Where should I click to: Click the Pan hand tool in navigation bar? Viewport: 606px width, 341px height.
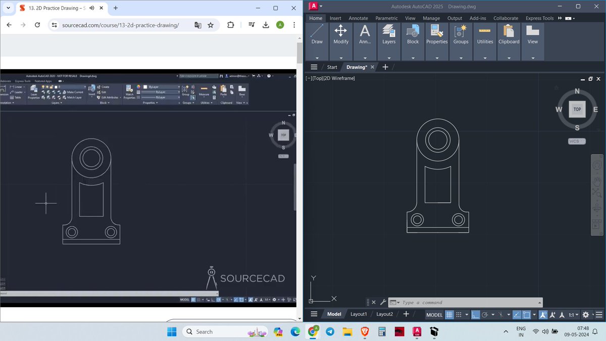(597, 181)
